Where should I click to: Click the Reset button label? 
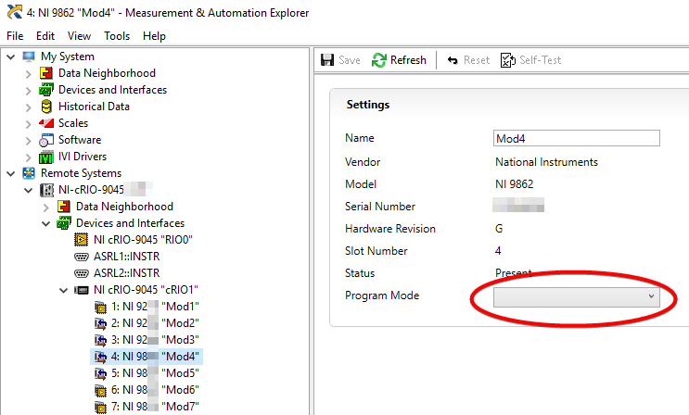point(477,60)
